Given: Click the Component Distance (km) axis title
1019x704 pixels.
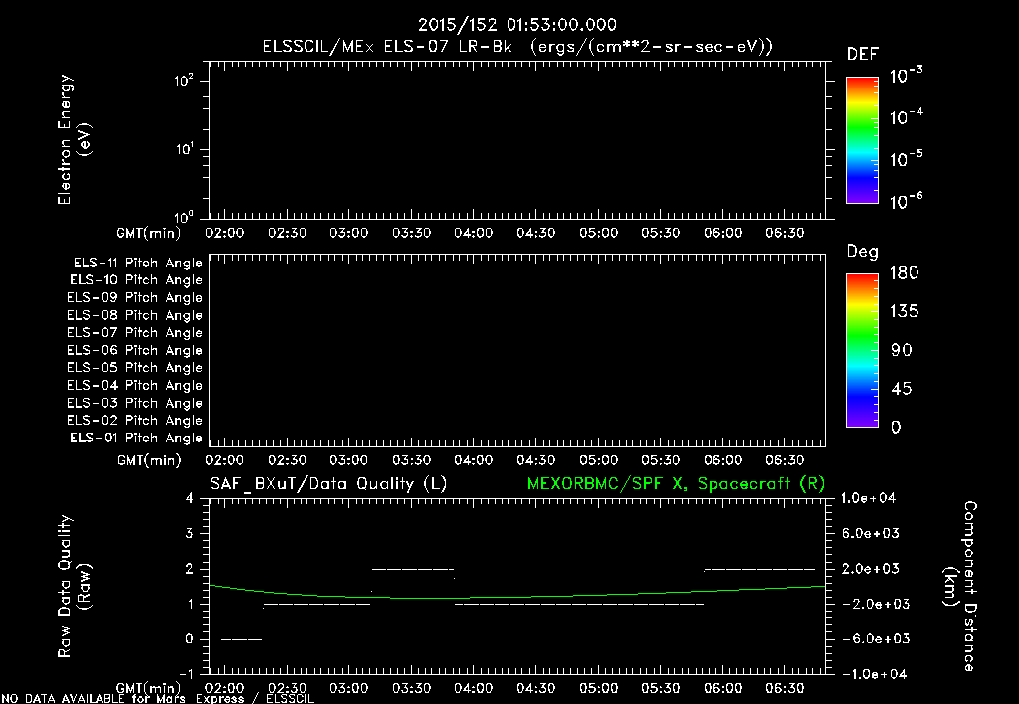Looking at the screenshot, I should coord(960,586).
